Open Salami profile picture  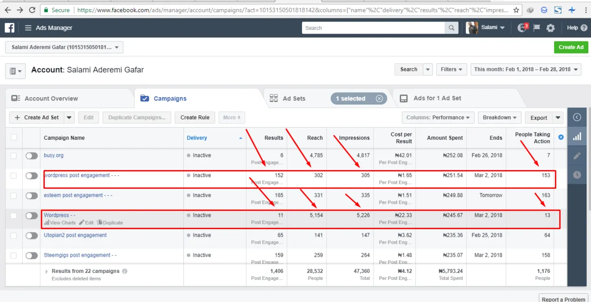(472, 28)
